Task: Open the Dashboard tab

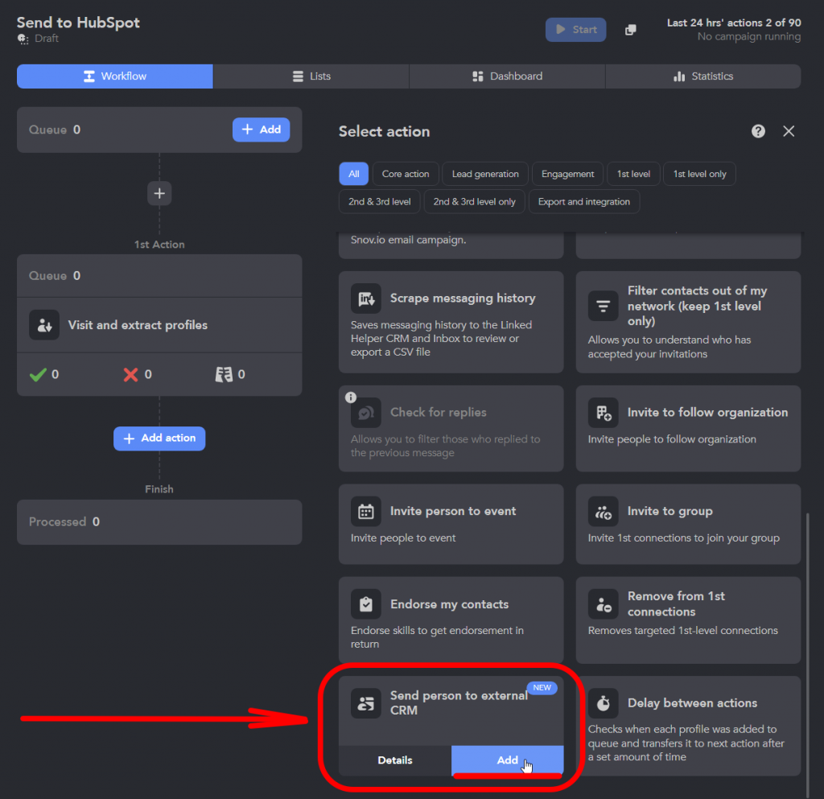Action: [507, 76]
